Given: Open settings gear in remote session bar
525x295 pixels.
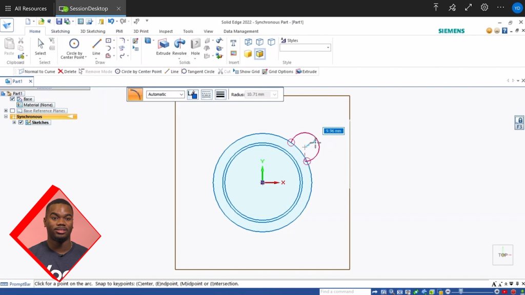Looking at the screenshot, I should pyautogui.click(x=484, y=7).
